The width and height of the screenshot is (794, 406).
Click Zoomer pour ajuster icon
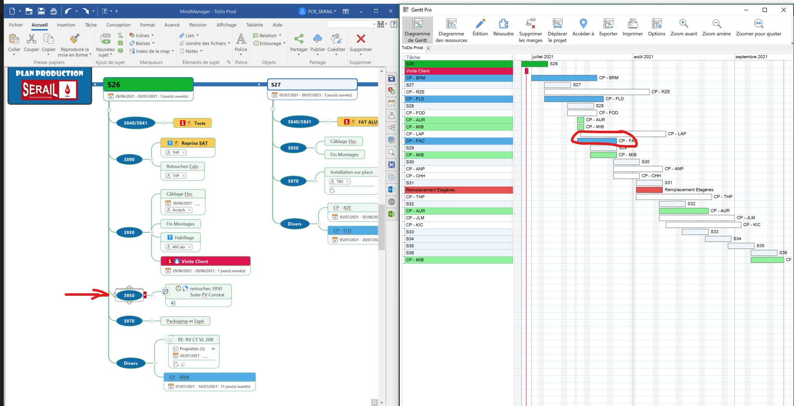758,24
